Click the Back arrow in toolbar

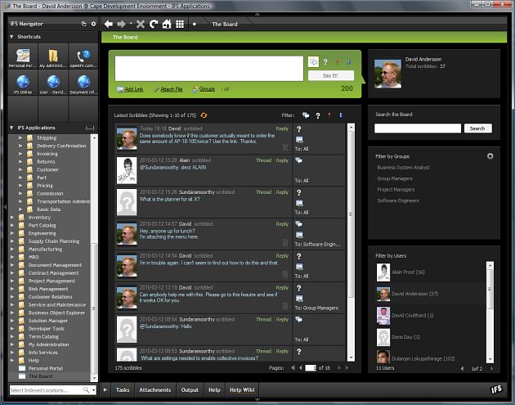click(x=109, y=24)
